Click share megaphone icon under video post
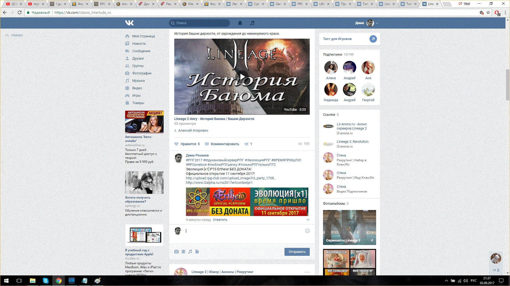This screenshot has height=286, width=510. (246, 144)
